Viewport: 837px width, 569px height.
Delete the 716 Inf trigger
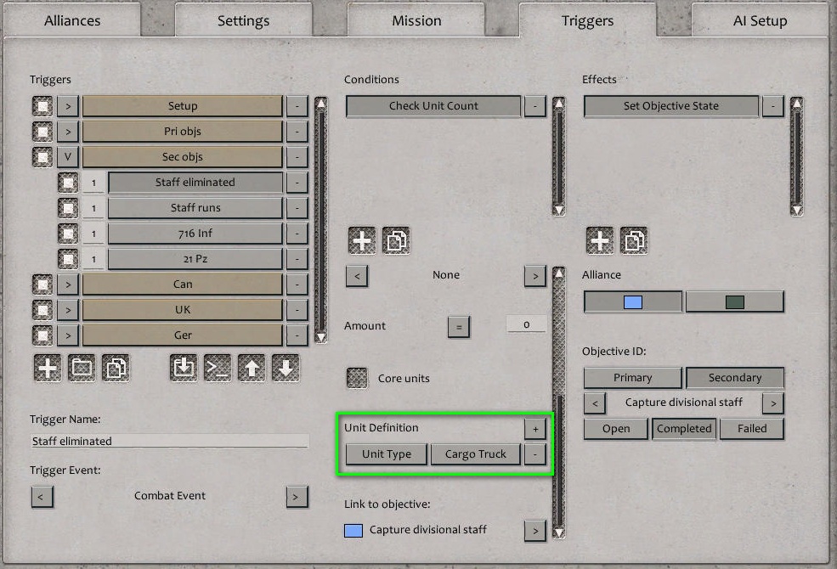297,234
